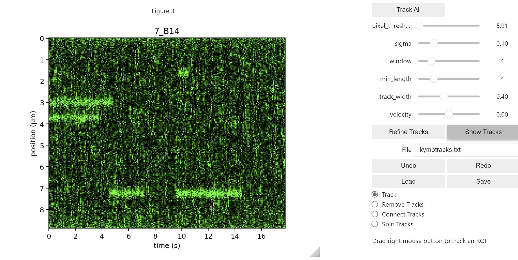
Task: Click the velocity slider handle
Action: [449, 114]
